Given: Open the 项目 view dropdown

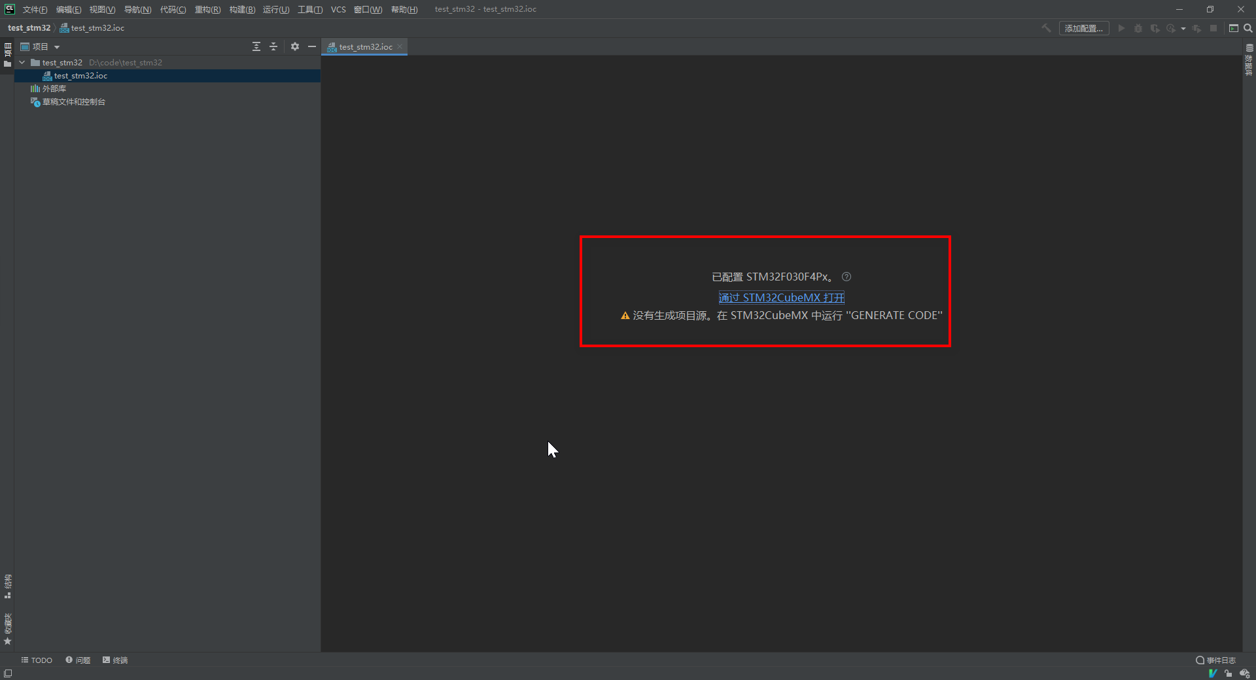Looking at the screenshot, I should (x=41, y=46).
